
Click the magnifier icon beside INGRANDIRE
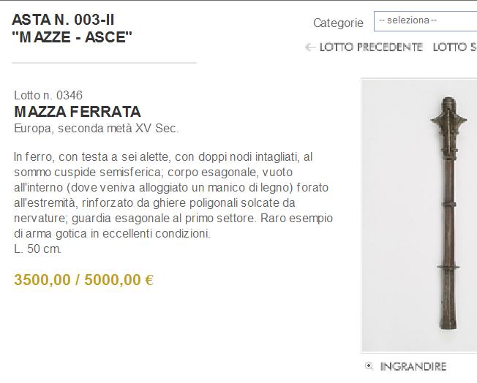point(369,366)
